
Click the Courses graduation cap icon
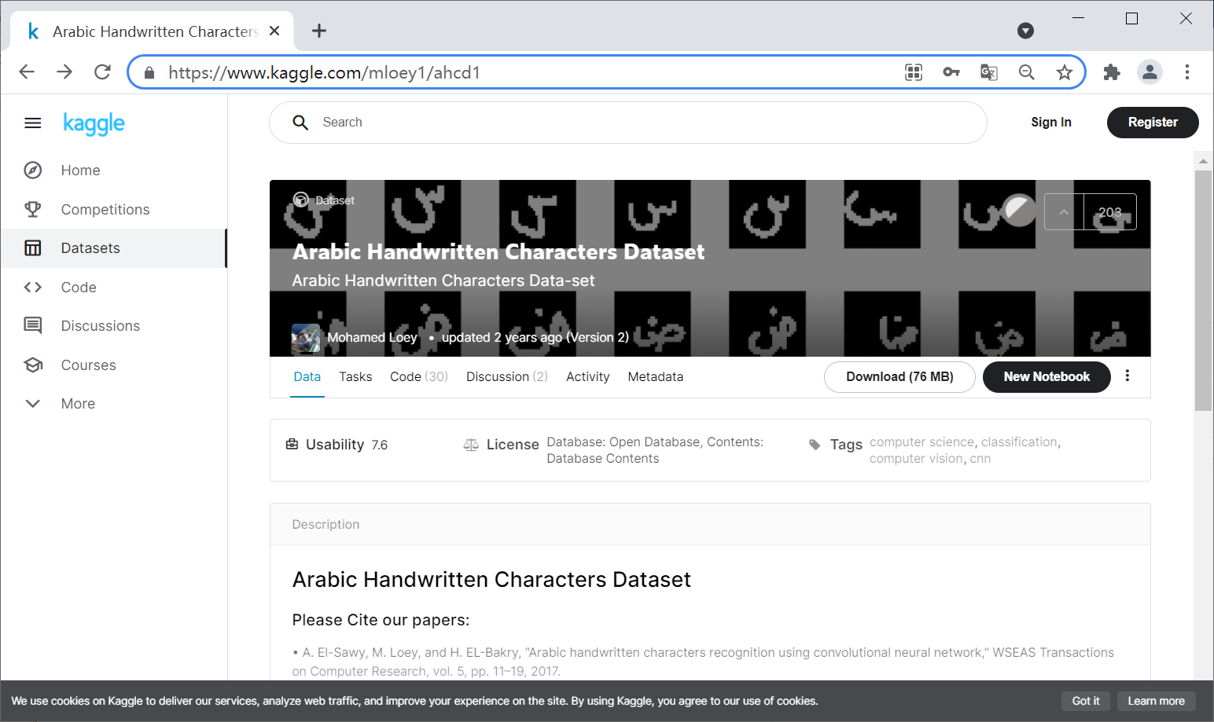[x=32, y=365]
